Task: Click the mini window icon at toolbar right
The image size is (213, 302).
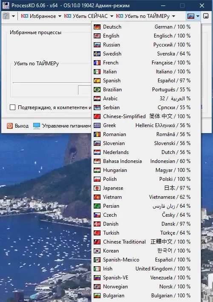Action: 206,16
